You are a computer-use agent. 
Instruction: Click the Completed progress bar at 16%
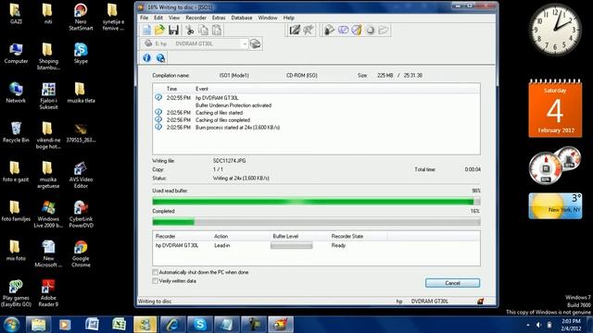point(316,222)
